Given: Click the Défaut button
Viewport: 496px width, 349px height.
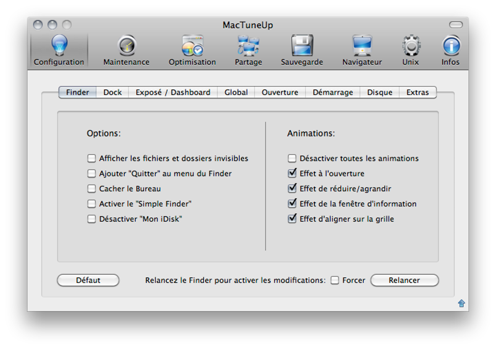Looking at the screenshot, I should tap(88, 280).
